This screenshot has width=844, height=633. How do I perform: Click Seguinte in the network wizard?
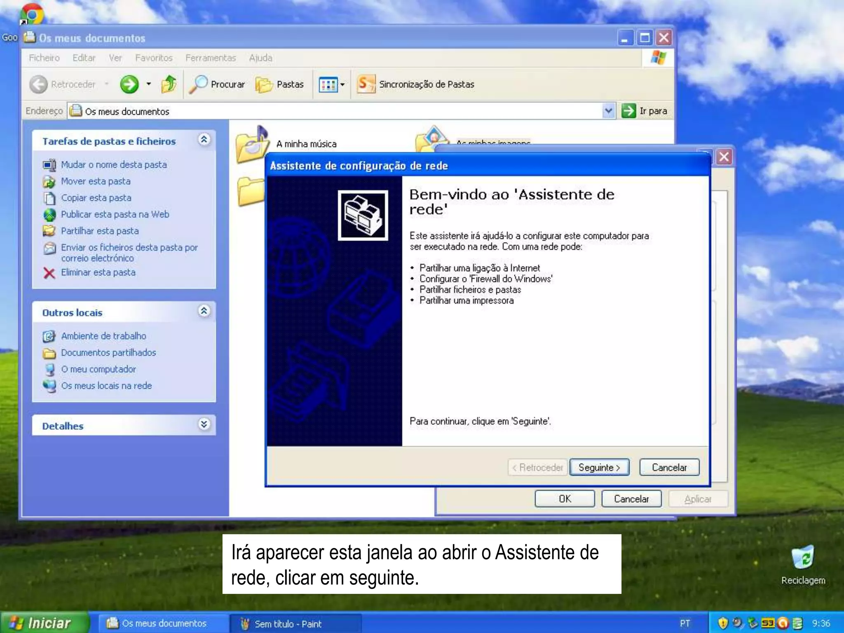tap(599, 467)
